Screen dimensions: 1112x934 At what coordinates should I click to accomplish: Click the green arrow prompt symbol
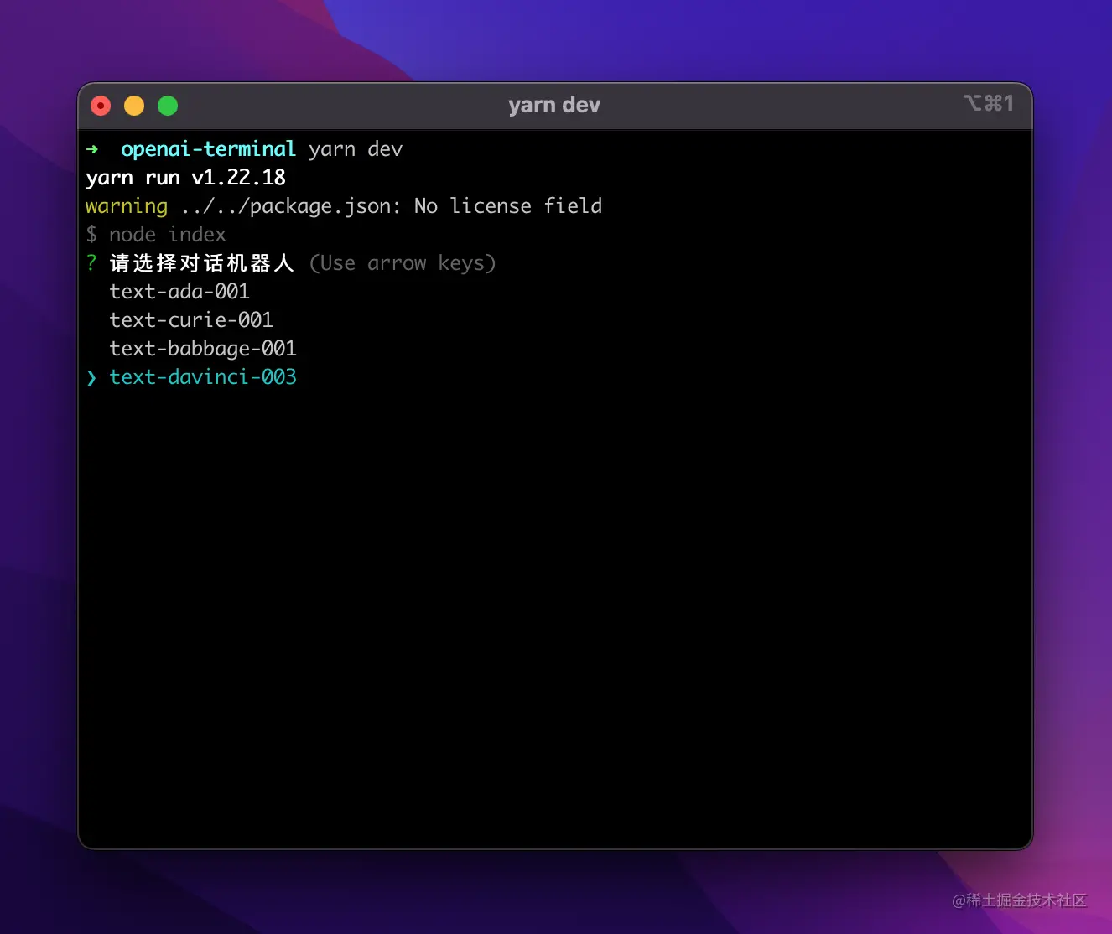pos(92,149)
